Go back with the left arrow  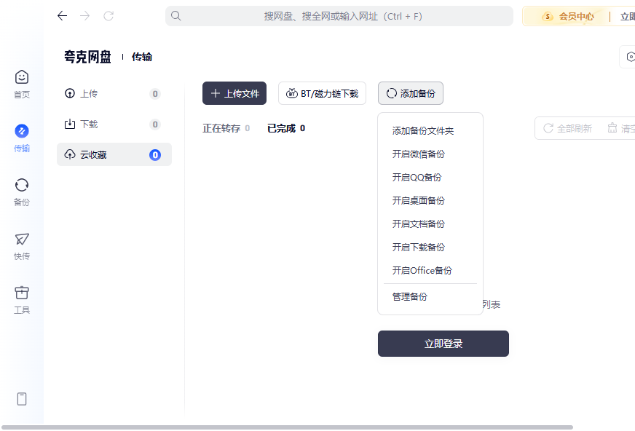tap(62, 16)
